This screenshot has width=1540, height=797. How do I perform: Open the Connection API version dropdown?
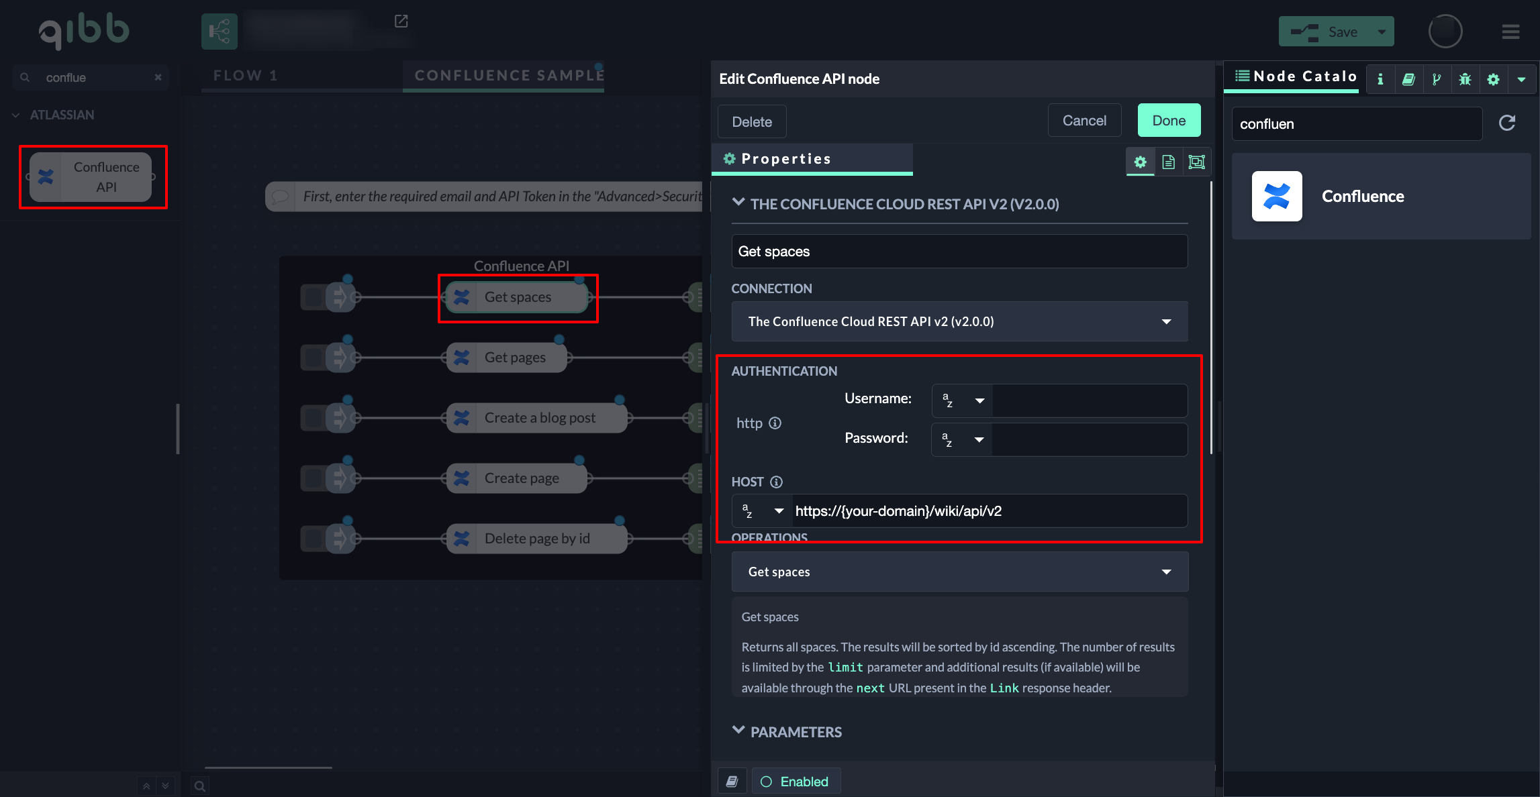click(x=959, y=321)
